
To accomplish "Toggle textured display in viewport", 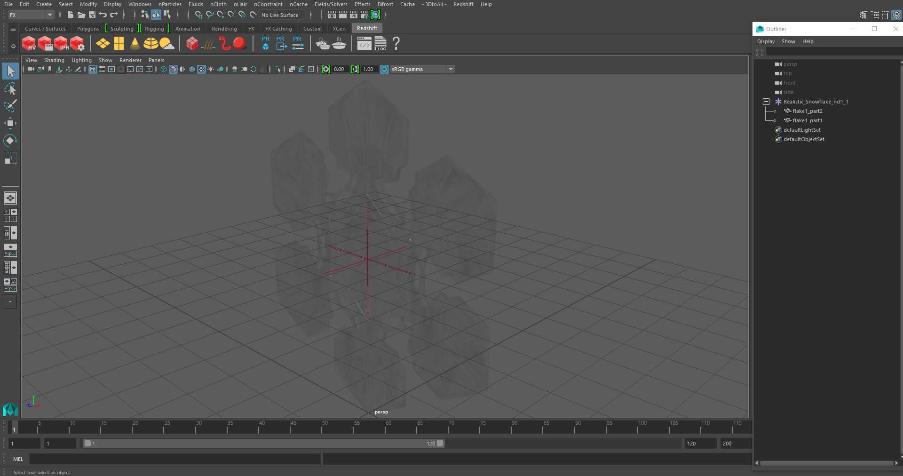I will pos(201,69).
